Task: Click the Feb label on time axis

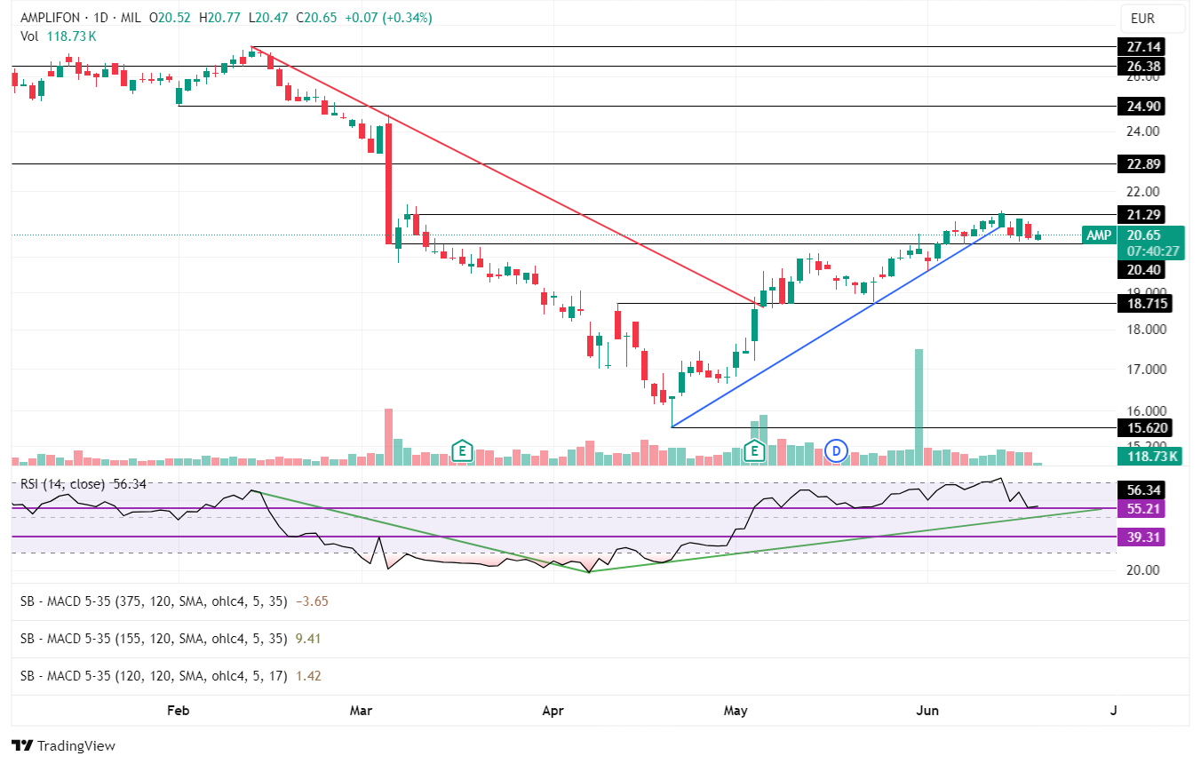Action: pos(179,711)
